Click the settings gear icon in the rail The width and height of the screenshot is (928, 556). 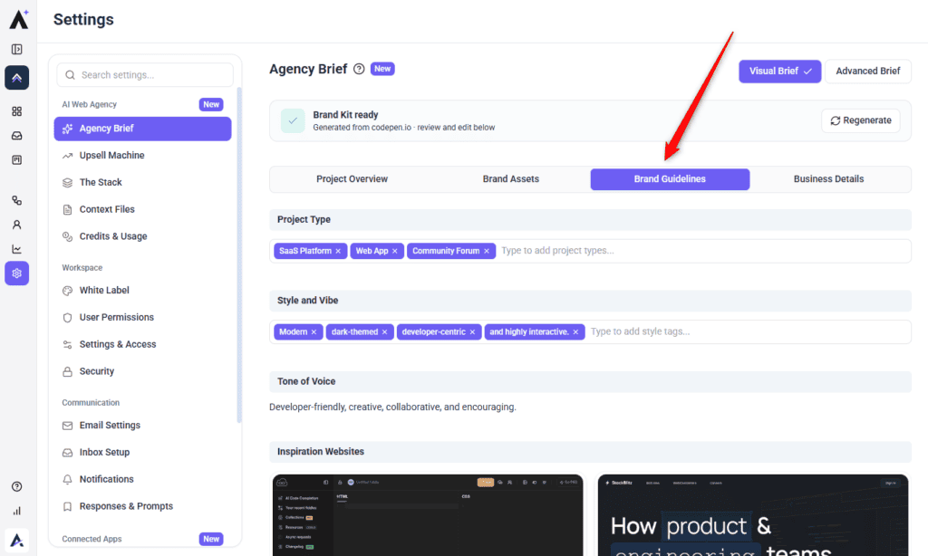click(x=16, y=273)
